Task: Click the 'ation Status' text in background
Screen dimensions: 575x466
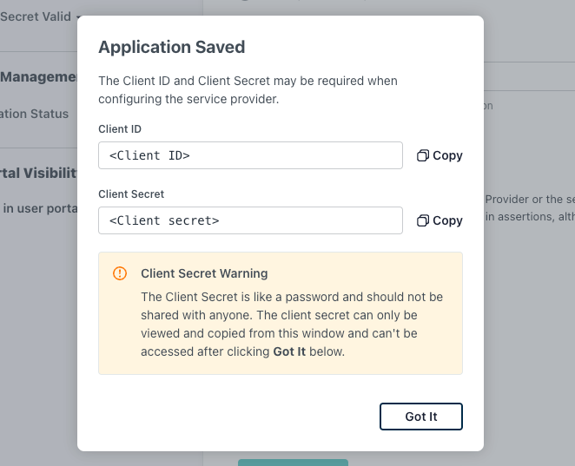Action: click(35, 114)
